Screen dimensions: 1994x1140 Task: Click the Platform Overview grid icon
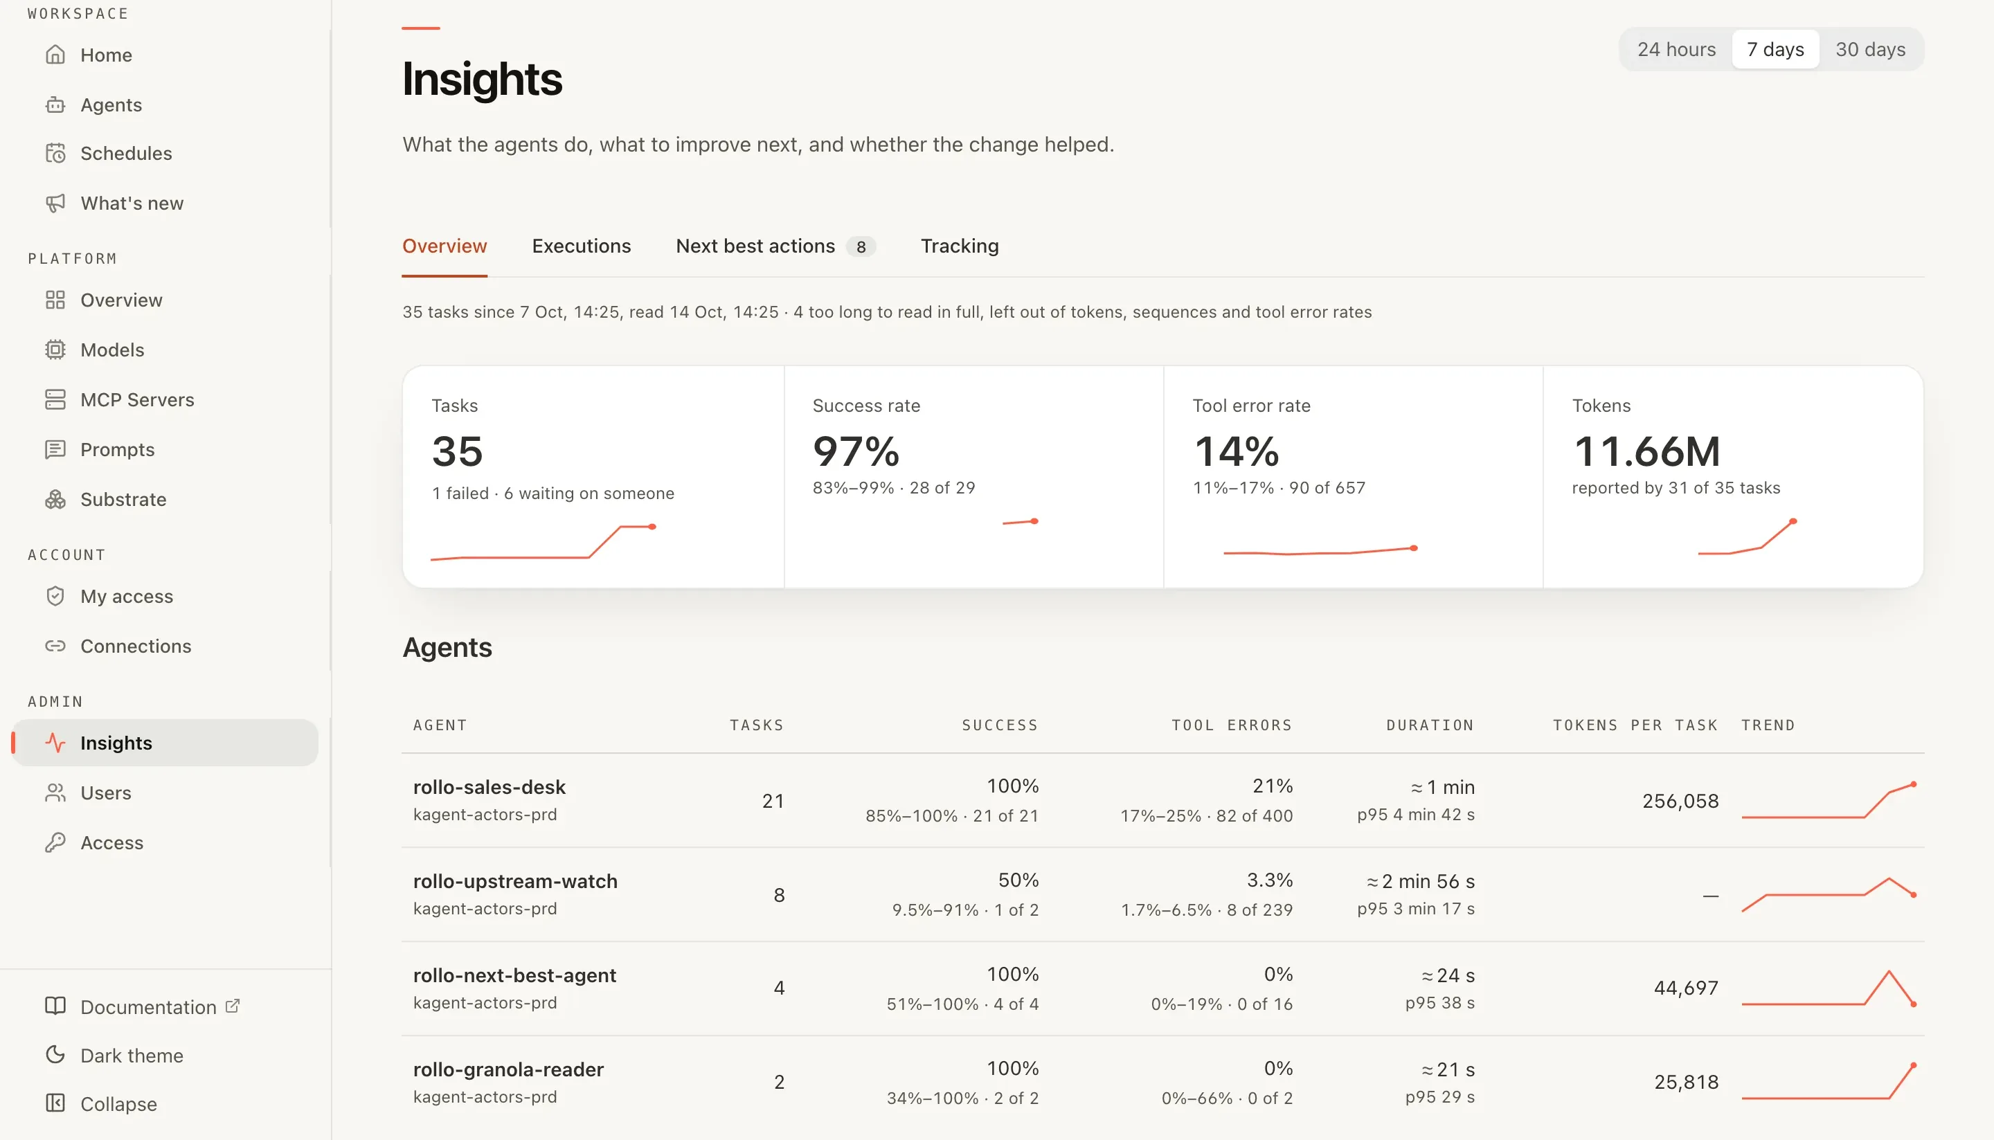tap(55, 300)
